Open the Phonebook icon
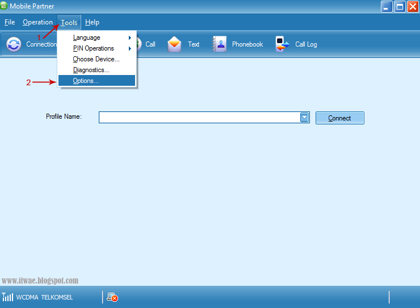Screen dimensions: 420x308 (219, 44)
